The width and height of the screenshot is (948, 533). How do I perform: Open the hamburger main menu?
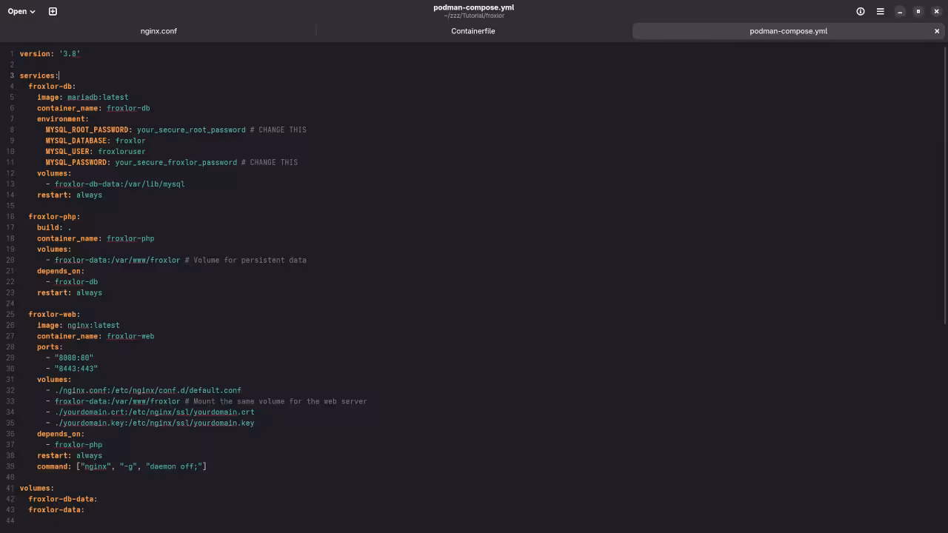point(880,11)
